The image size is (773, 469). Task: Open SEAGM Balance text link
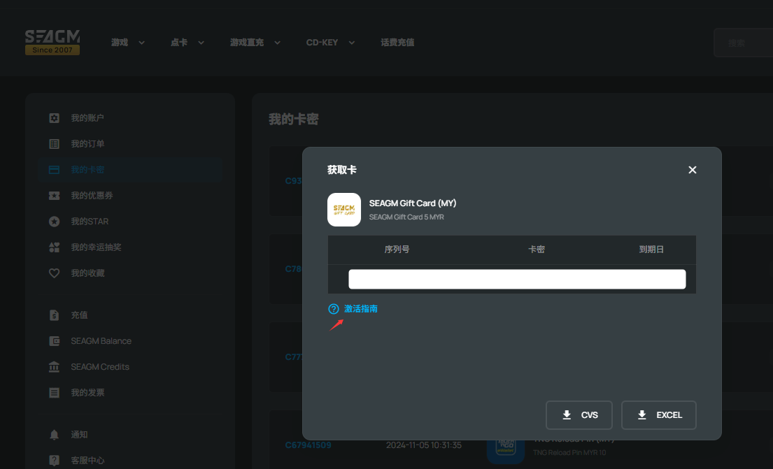point(101,341)
